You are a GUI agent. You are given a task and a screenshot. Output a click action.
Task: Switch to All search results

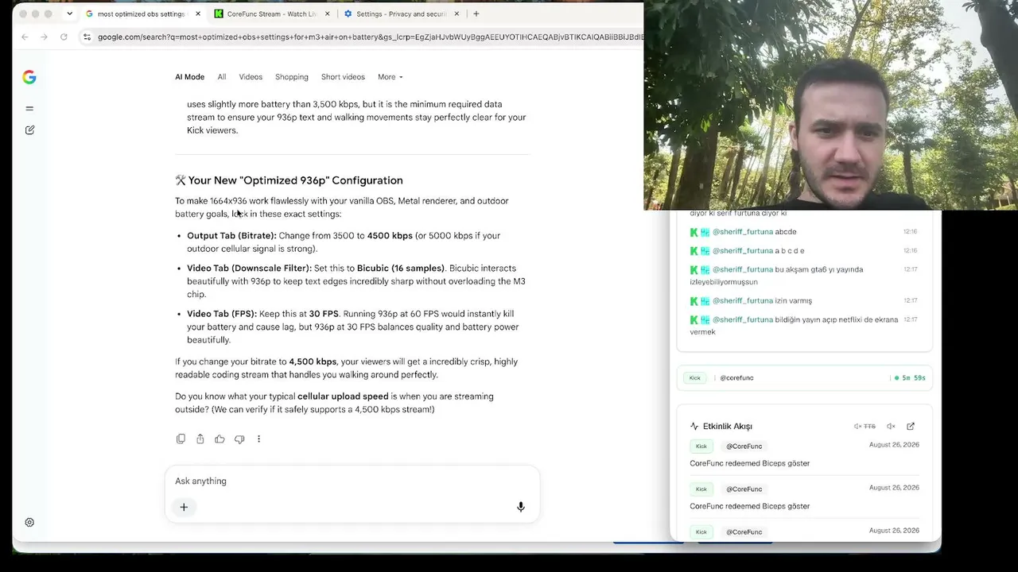[222, 77]
